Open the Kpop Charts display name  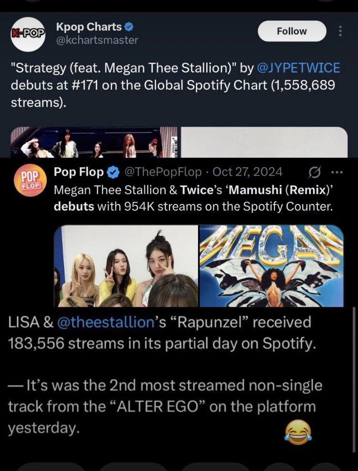pyautogui.click(x=89, y=27)
